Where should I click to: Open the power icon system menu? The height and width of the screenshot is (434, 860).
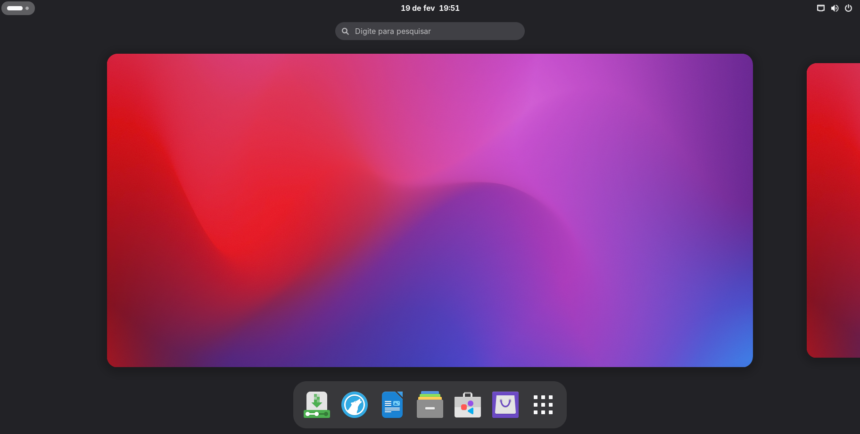(848, 8)
